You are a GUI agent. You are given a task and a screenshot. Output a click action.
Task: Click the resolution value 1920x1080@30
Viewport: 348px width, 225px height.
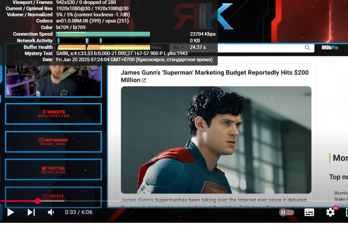tap(92, 8)
